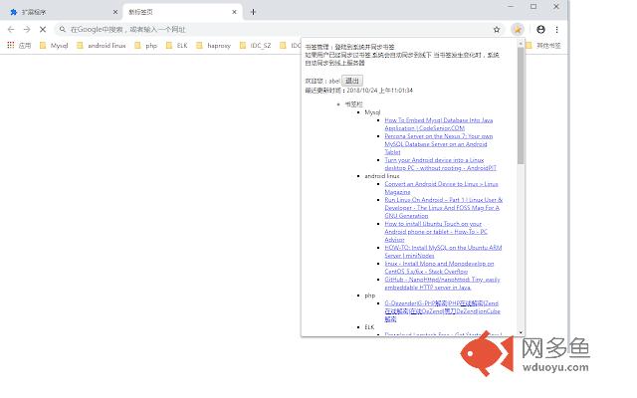Click the browser forward arrow

[27, 29]
